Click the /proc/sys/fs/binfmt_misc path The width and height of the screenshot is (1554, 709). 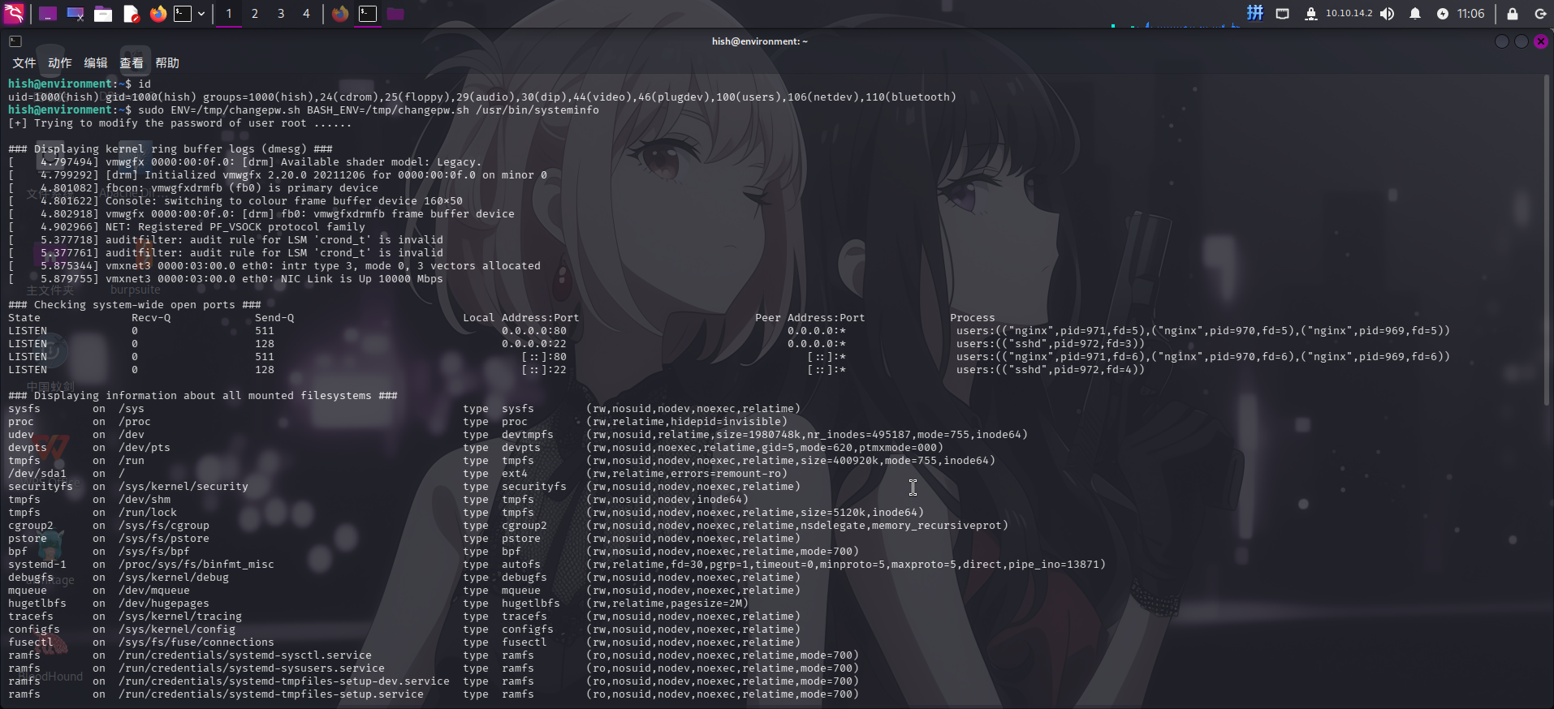(x=196, y=564)
